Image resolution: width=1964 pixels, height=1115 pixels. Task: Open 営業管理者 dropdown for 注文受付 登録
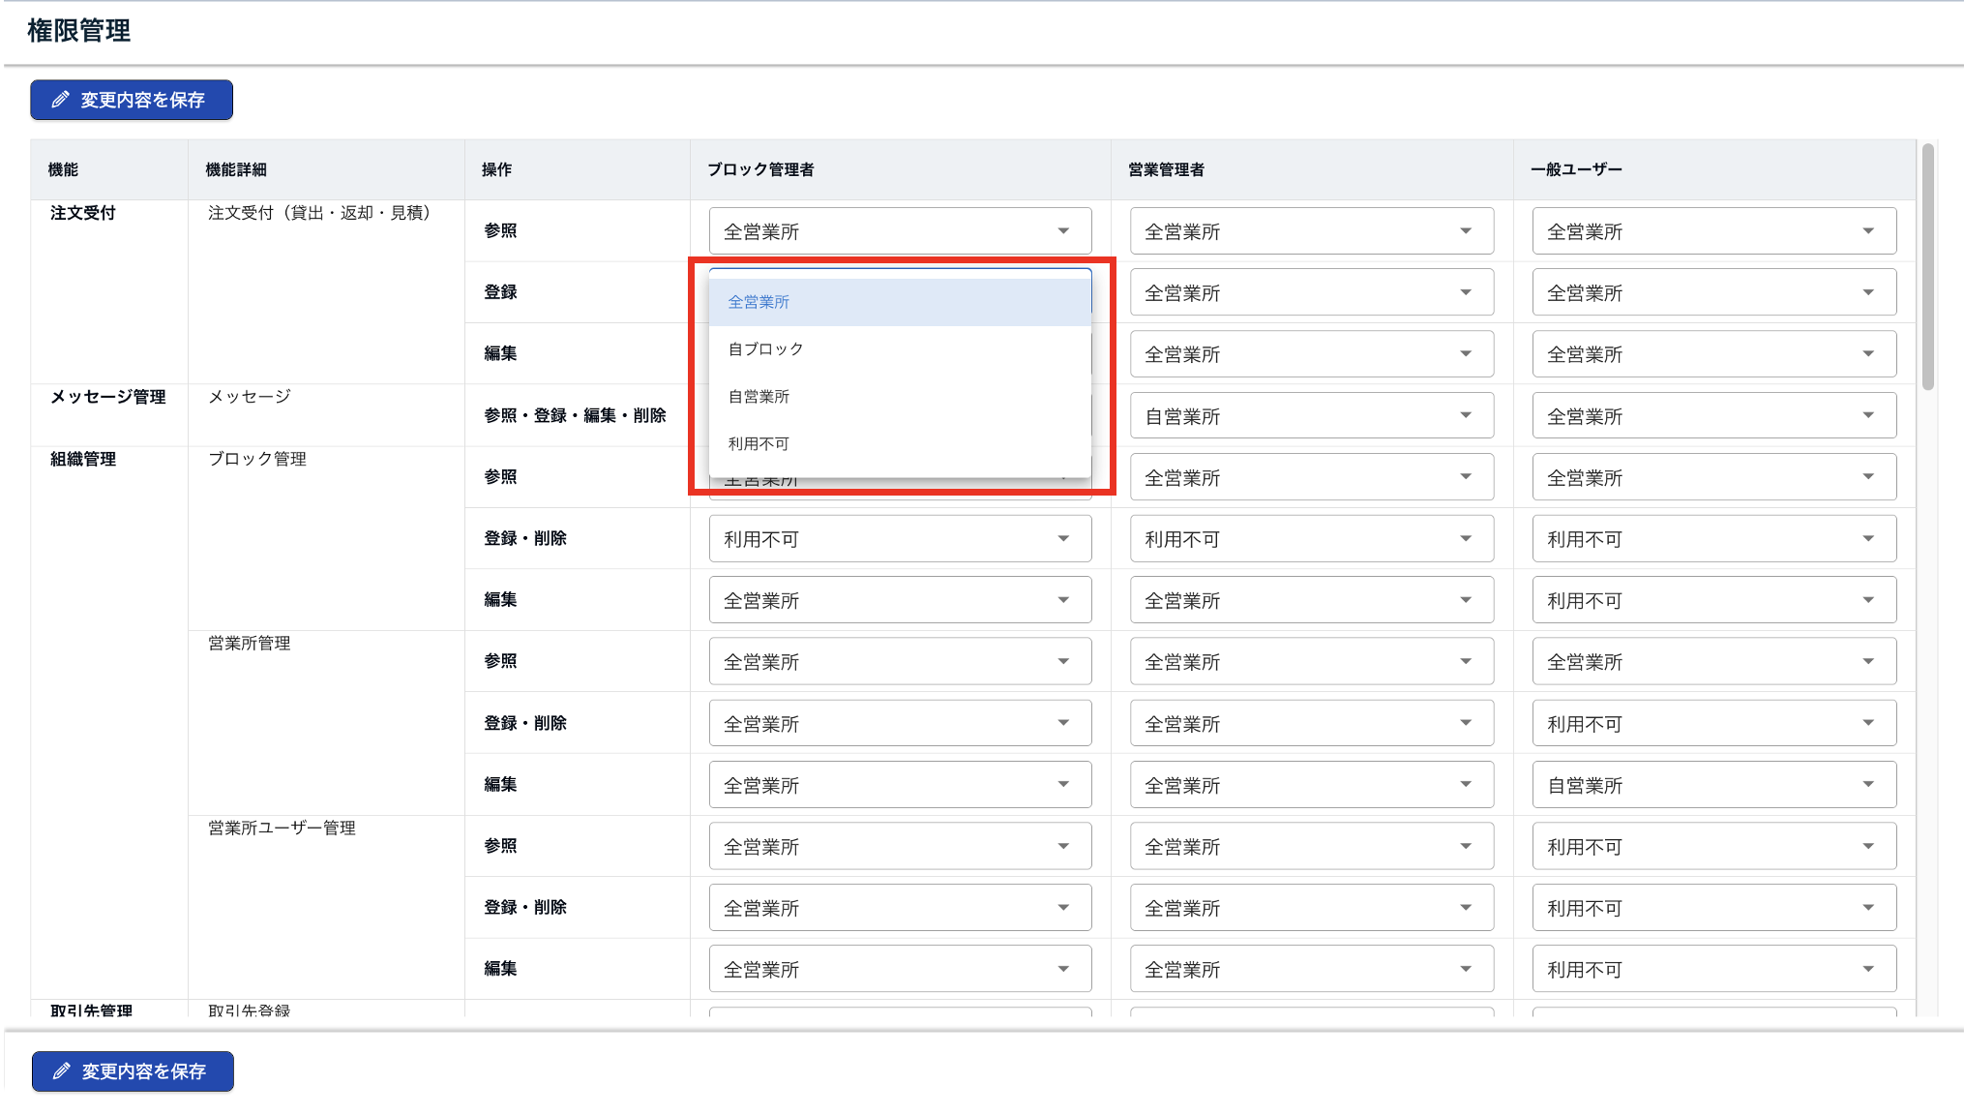pyautogui.click(x=1312, y=292)
